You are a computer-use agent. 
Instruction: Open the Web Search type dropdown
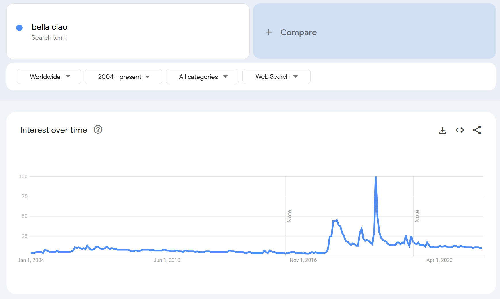(276, 77)
